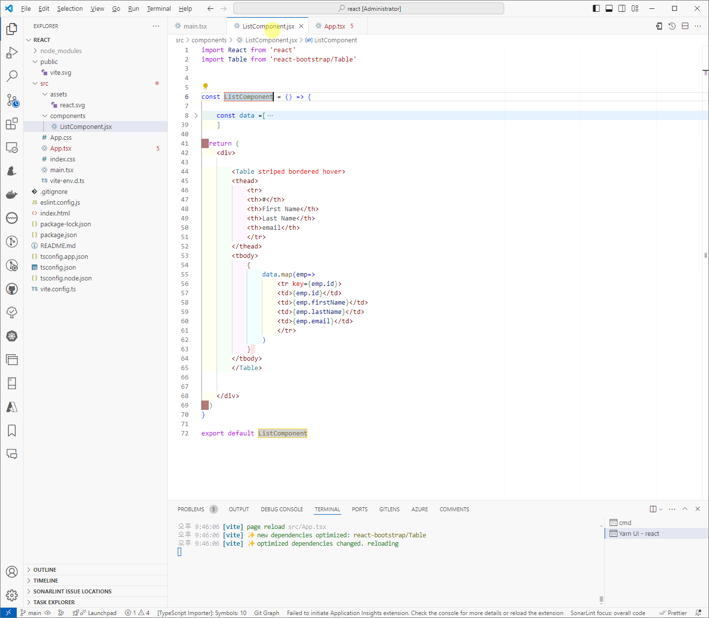Expand the TASK EXPLORER section
This screenshot has height=618, width=709.
click(x=96, y=602)
